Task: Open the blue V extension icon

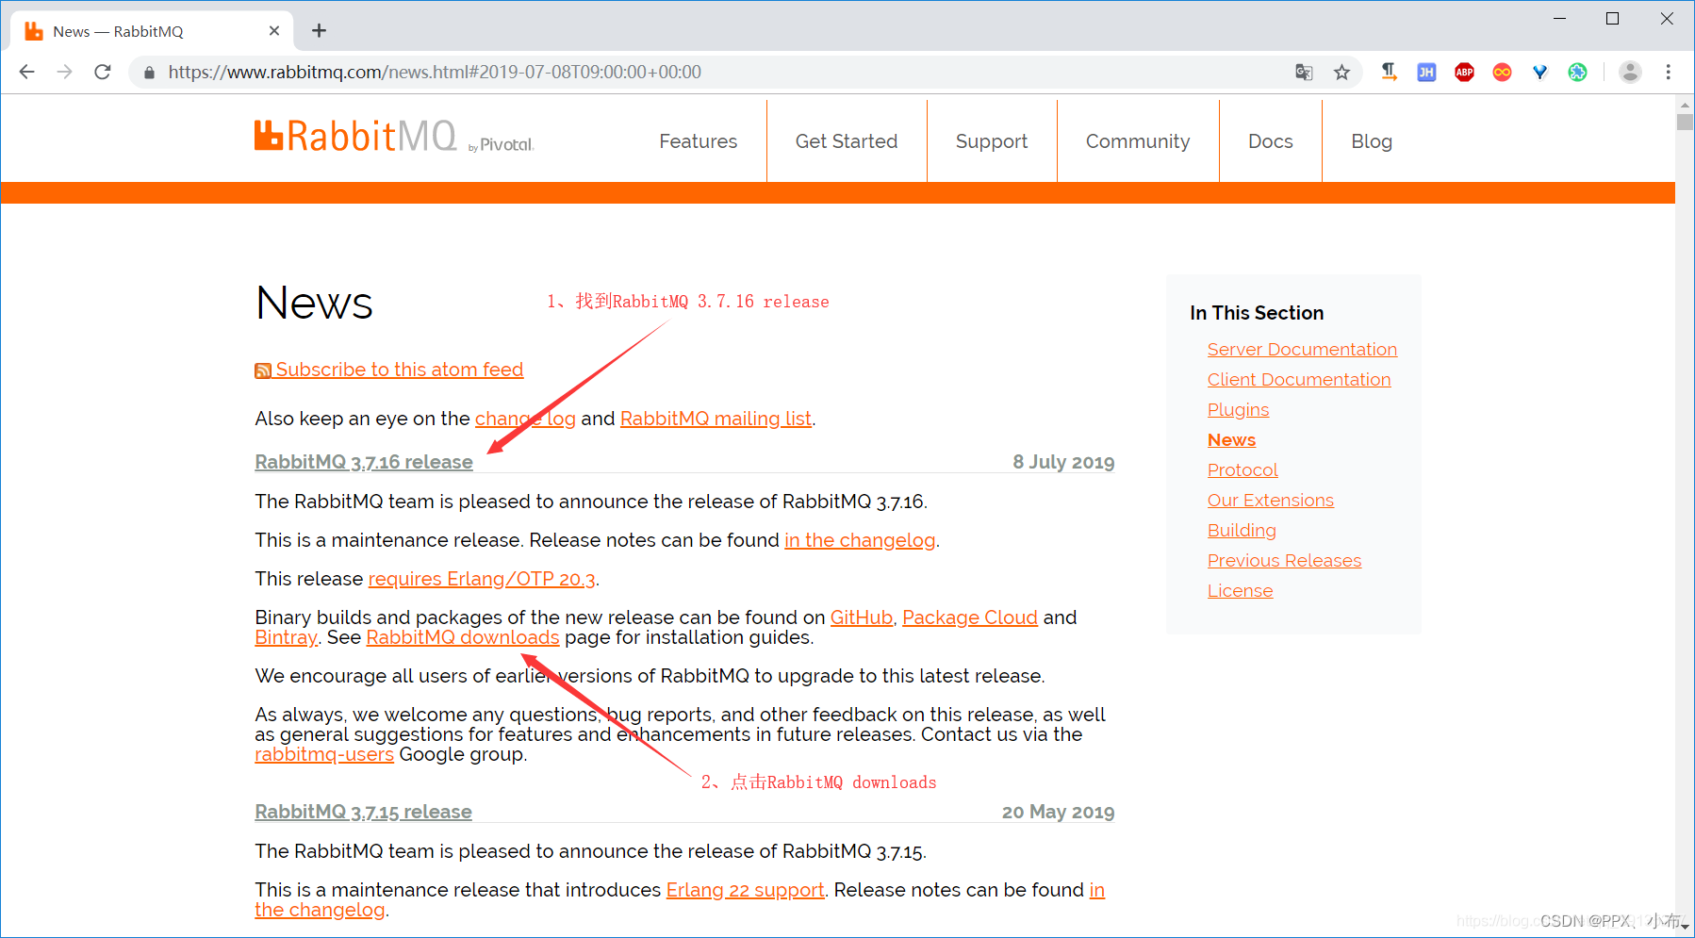Action: point(1539,72)
